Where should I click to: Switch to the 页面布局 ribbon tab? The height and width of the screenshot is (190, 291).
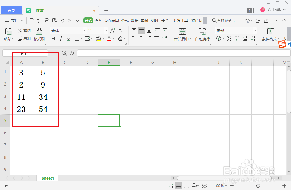tap(111, 20)
